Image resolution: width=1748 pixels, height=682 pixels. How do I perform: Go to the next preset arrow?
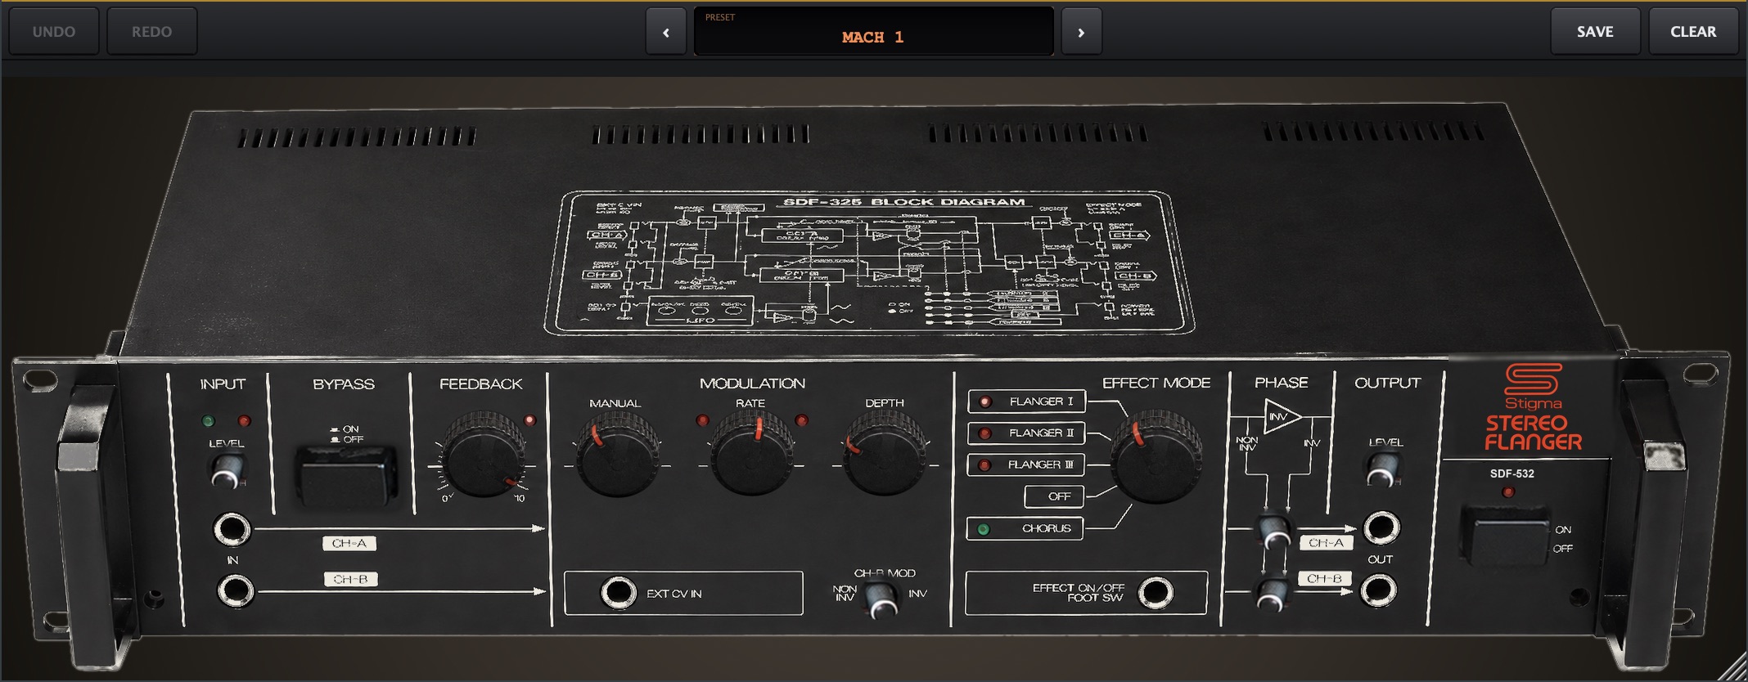(x=1081, y=33)
